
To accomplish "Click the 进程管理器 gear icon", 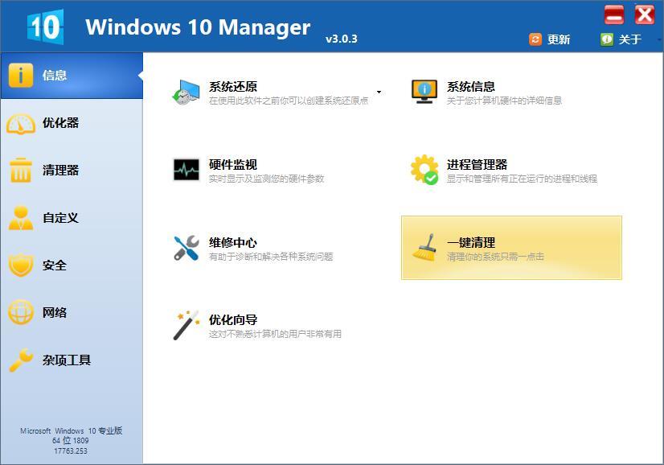I will pyautogui.click(x=424, y=170).
